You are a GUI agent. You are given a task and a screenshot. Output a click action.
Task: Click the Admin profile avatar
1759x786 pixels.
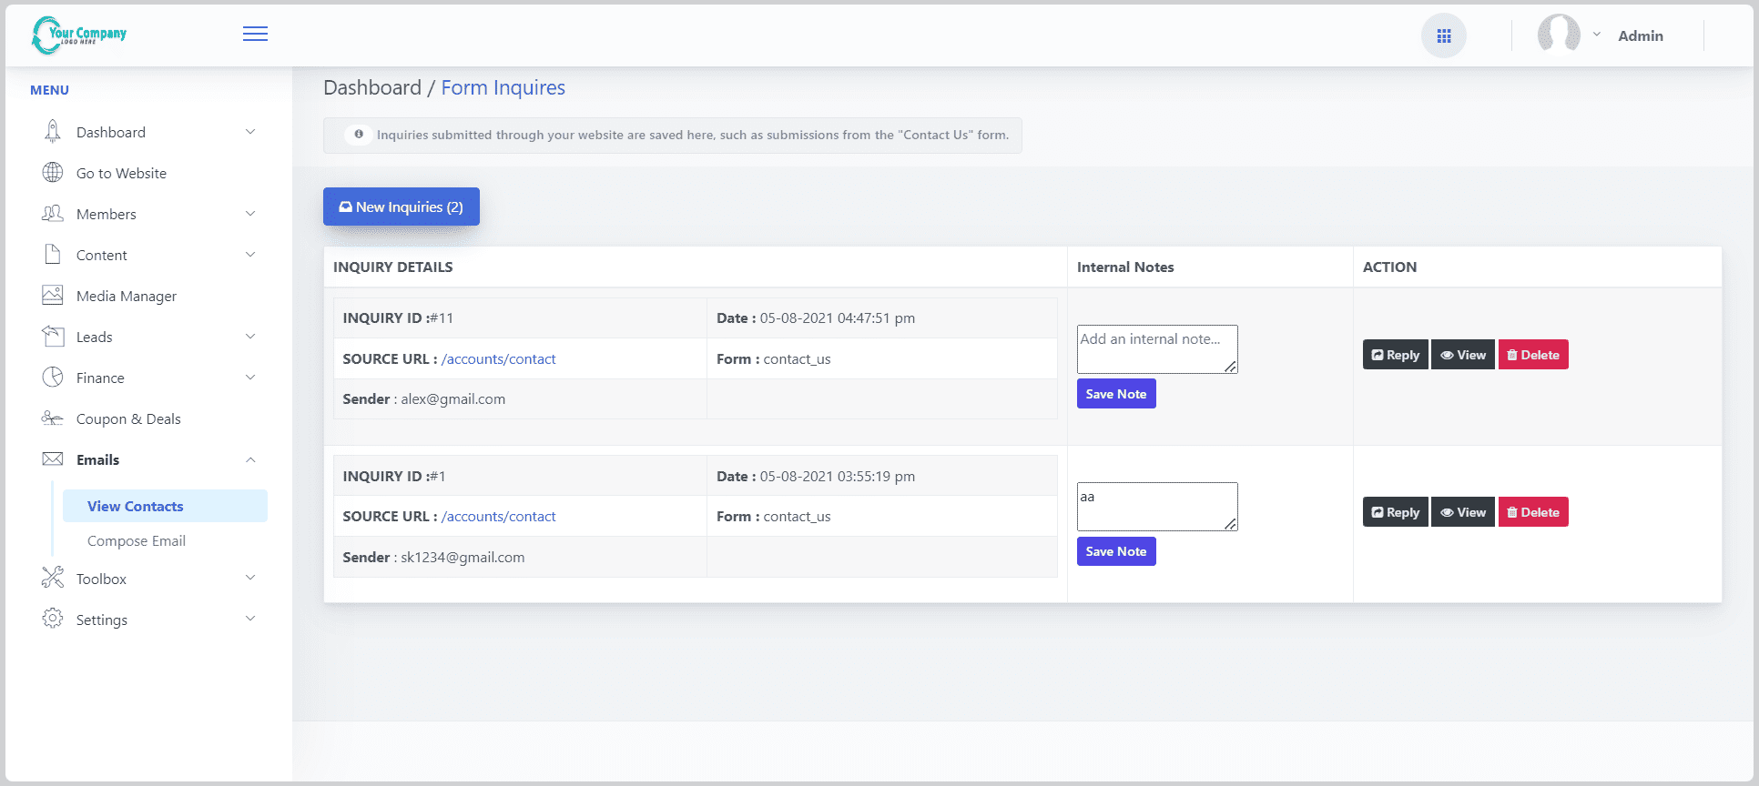pyautogui.click(x=1558, y=35)
